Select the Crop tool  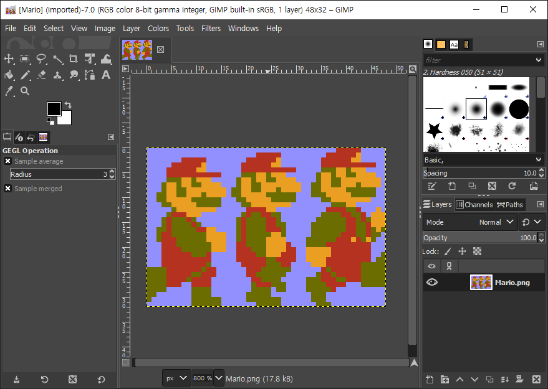coord(74,59)
